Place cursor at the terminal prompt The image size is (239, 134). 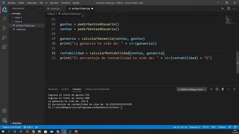pyautogui.click(x=121, y=108)
